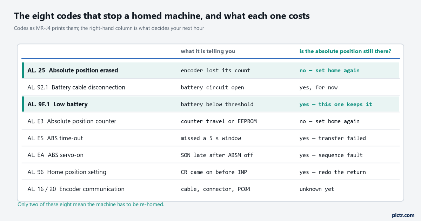This screenshot has height=221, width=421.
Task: Click the 'battery below threshold' description
Action: [x=217, y=104]
